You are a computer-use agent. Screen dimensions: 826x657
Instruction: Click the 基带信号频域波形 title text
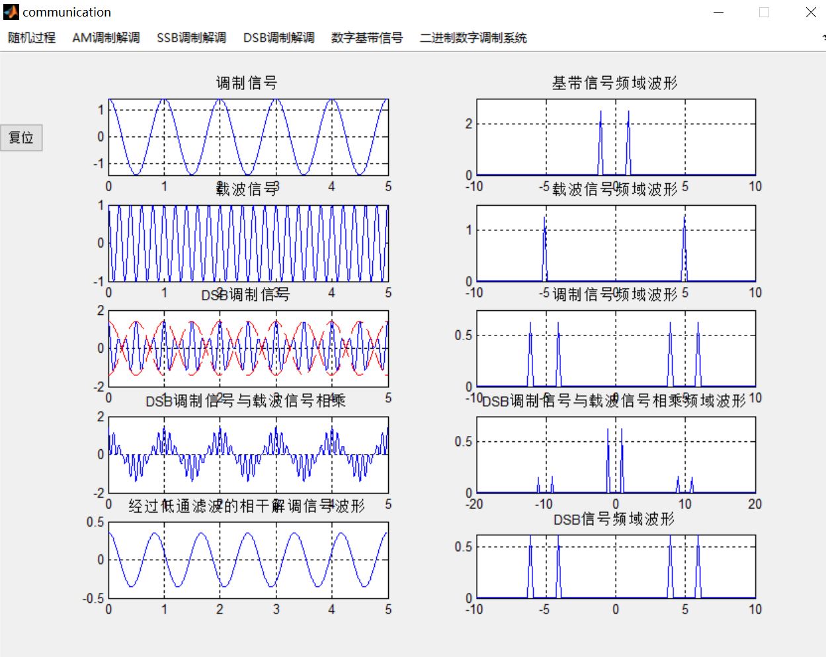click(615, 83)
